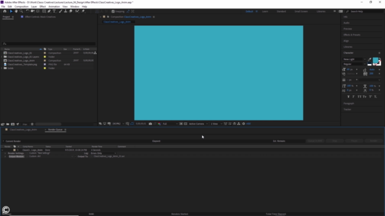Toggle Small Caps text style

(365, 97)
